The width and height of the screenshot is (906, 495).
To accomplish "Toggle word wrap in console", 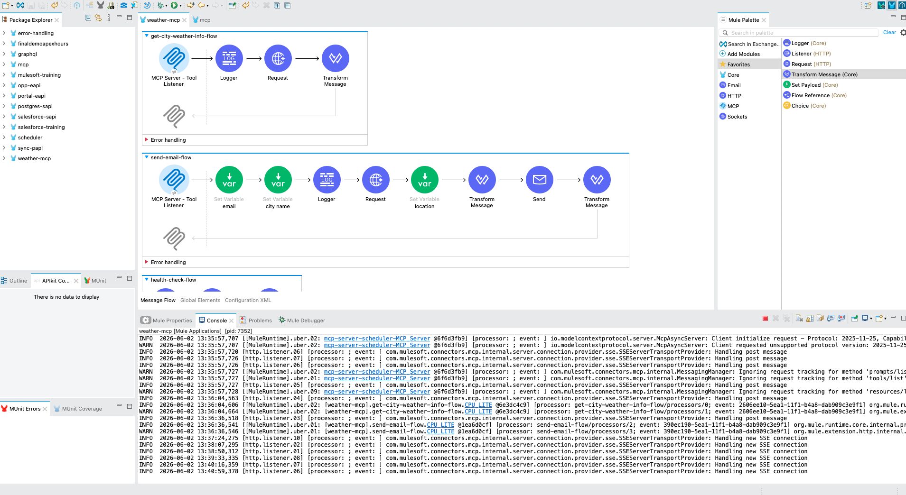I will click(x=820, y=319).
